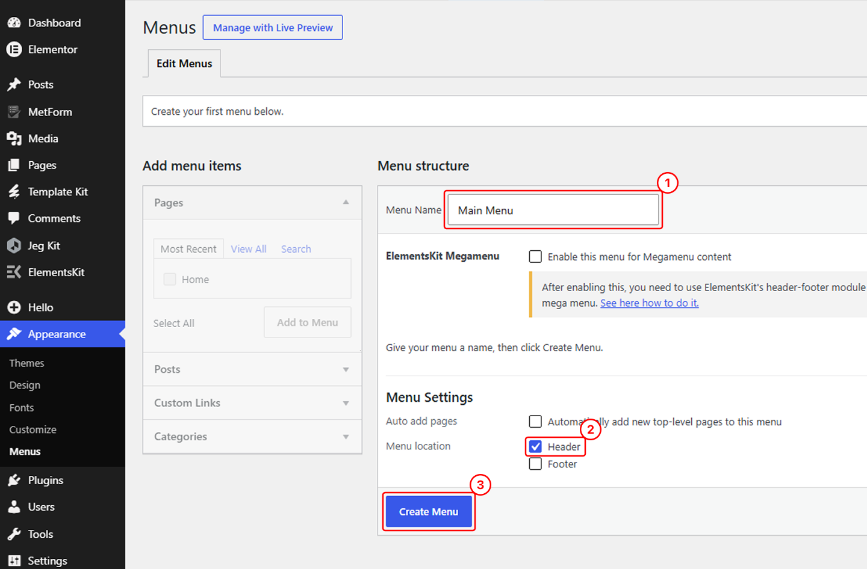Click the Plugins plug icon
The height and width of the screenshot is (569, 867).
coord(14,480)
